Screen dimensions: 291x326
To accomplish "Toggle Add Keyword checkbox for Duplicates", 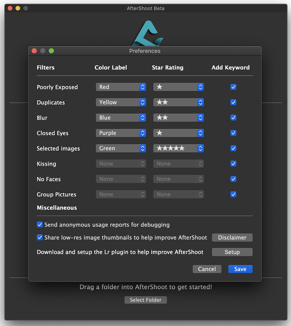I will (233, 102).
